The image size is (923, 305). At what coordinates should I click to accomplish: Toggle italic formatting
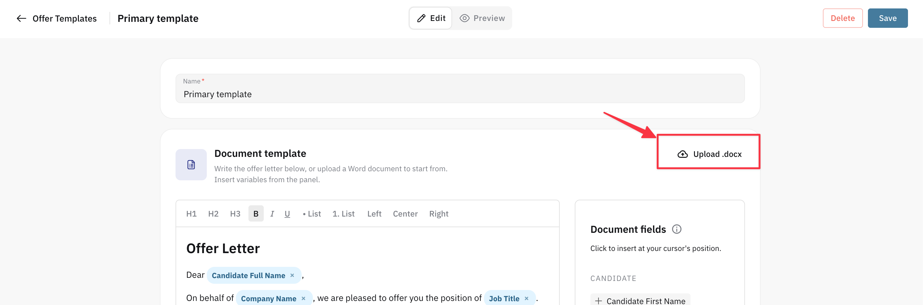click(x=272, y=214)
